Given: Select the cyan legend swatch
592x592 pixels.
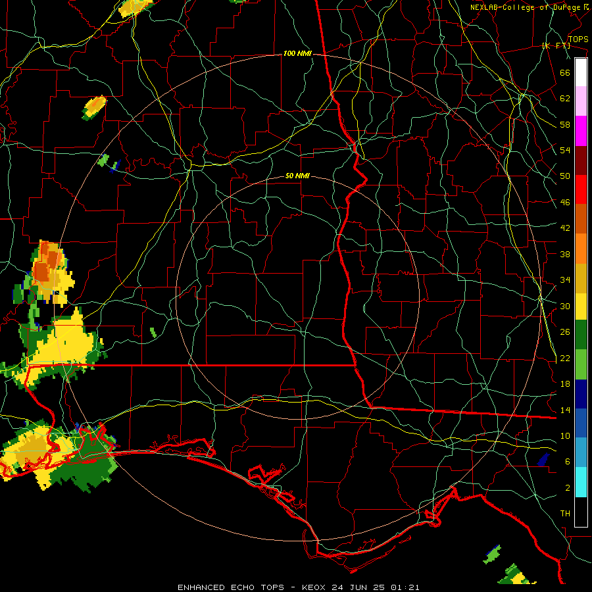Looking at the screenshot, I should pos(581,482).
